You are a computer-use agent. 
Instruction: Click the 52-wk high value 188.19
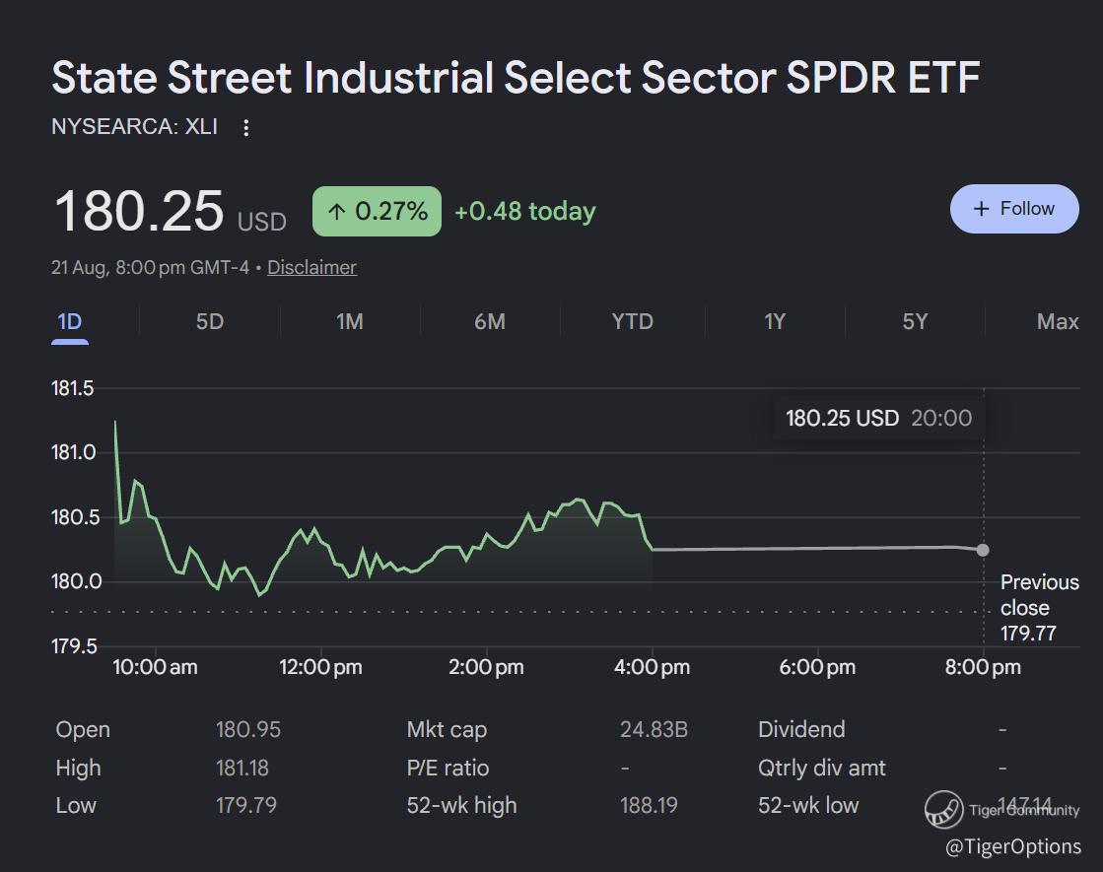point(649,805)
